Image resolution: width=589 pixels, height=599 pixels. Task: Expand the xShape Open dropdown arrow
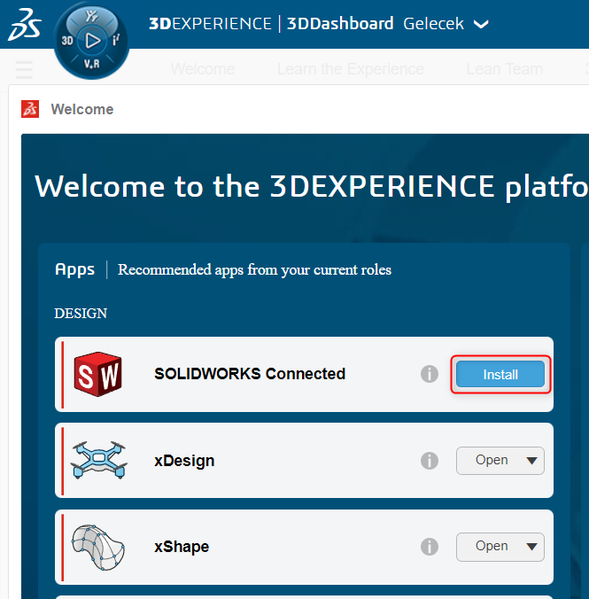click(x=531, y=547)
